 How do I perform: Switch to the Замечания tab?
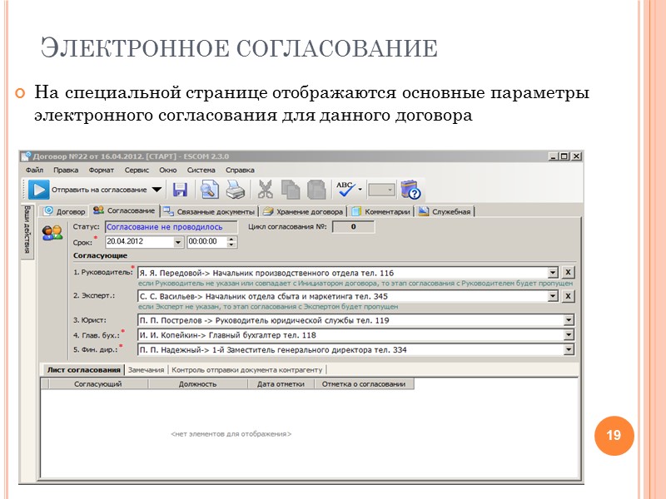(146, 369)
